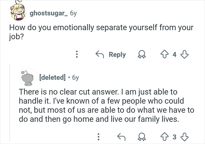Open three-dot menu on the [deleted] reply

coord(99,136)
